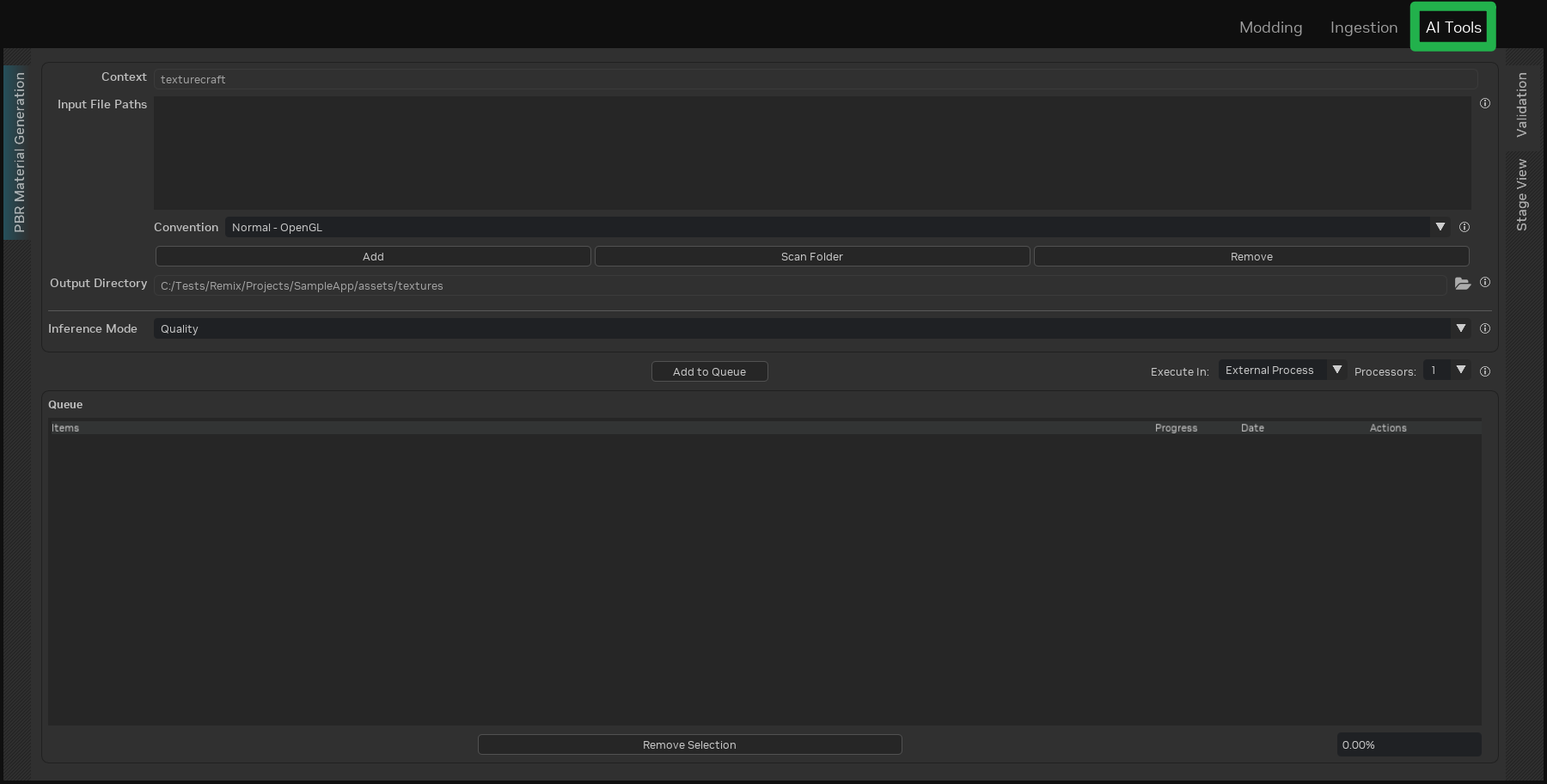Switch to the Validation side tab
Screen dimensions: 1547x784
point(1522,106)
